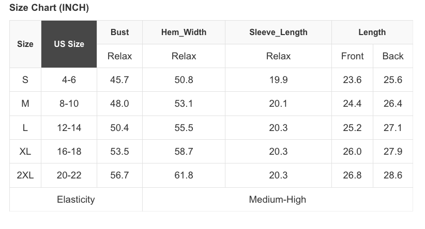Select US size 20-22 cell
This screenshot has height=229, width=425.
(x=69, y=175)
